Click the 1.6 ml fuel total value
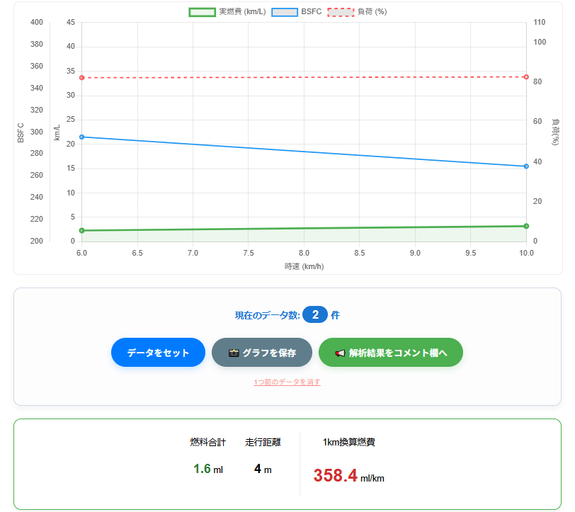 click(x=207, y=469)
